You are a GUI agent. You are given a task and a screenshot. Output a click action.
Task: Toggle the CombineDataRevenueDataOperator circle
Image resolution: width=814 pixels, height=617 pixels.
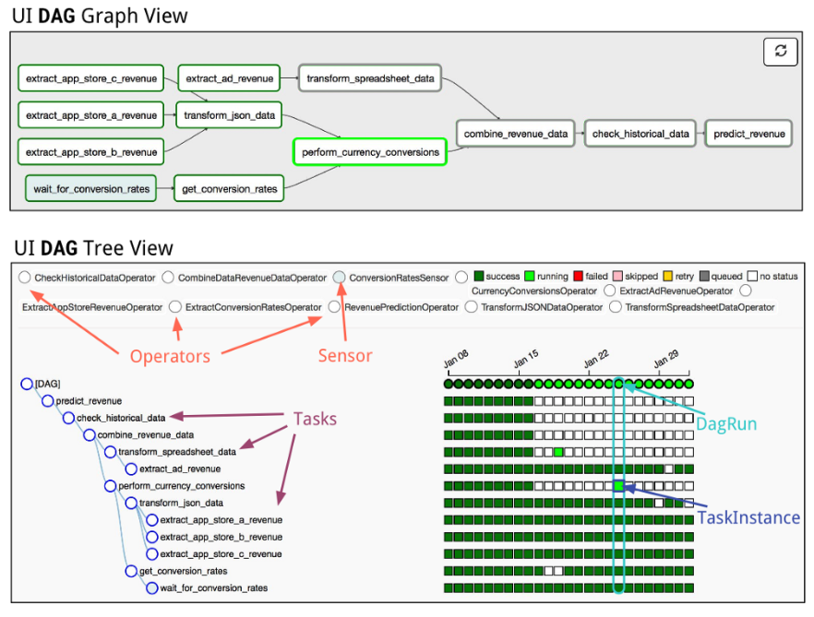click(x=168, y=277)
